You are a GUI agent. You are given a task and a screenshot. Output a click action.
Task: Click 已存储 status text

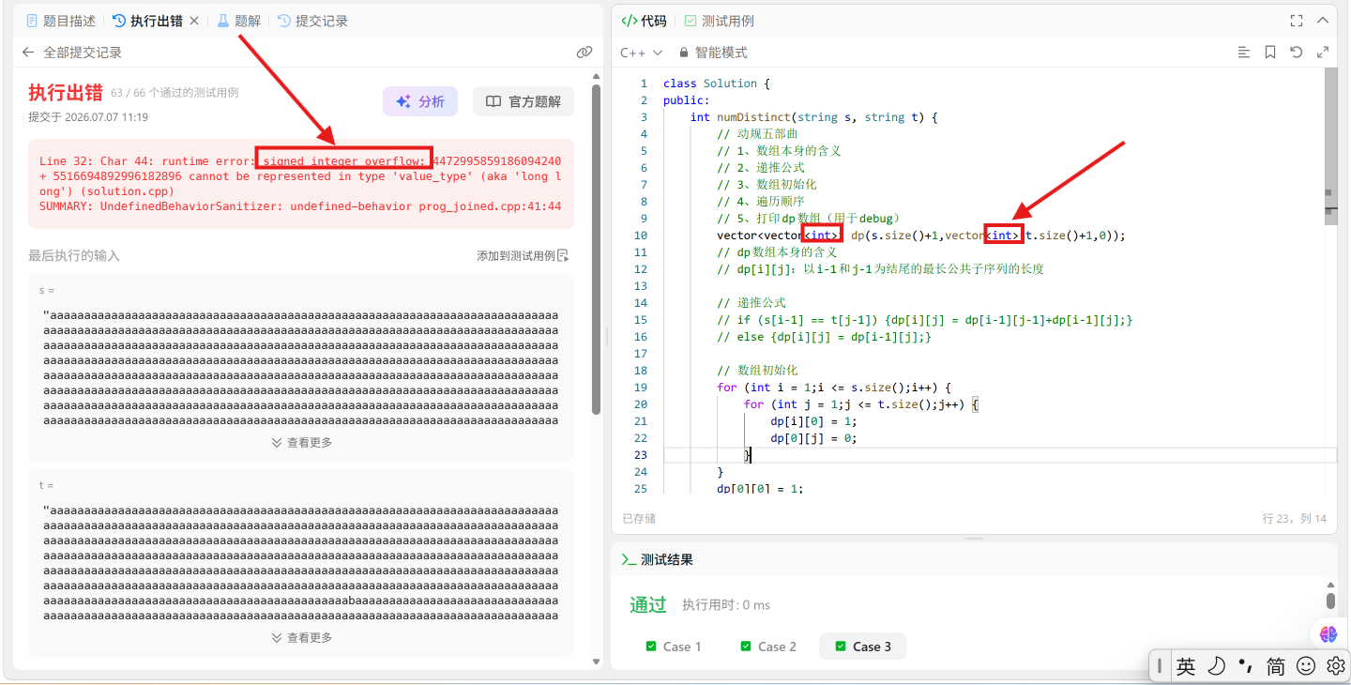pos(639,518)
